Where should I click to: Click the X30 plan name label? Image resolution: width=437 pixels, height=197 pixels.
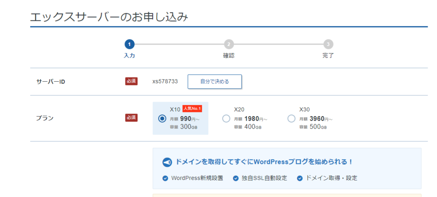[x=304, y=109]
